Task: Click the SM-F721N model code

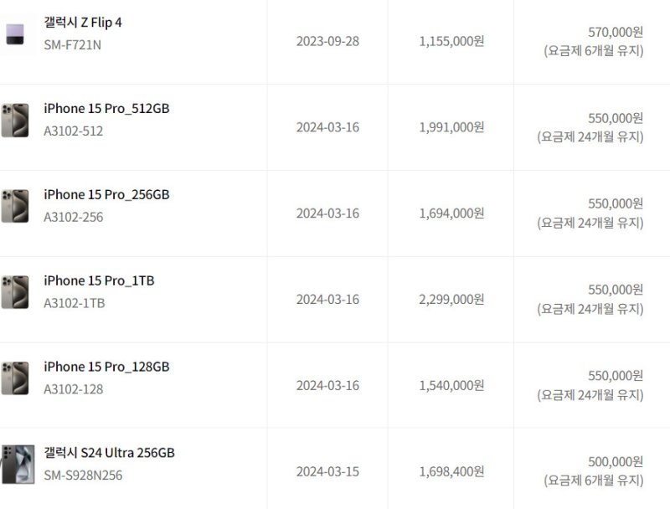Action: [72, 45]
